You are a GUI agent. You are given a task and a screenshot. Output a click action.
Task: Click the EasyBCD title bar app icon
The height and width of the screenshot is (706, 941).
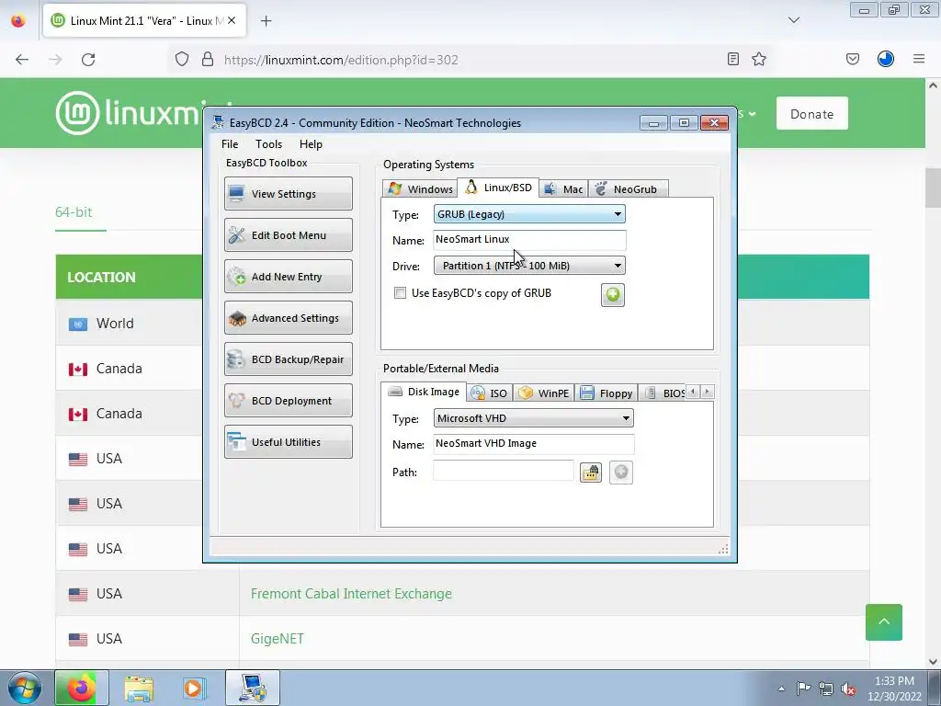pyautogui.click(x=219, y=122)
